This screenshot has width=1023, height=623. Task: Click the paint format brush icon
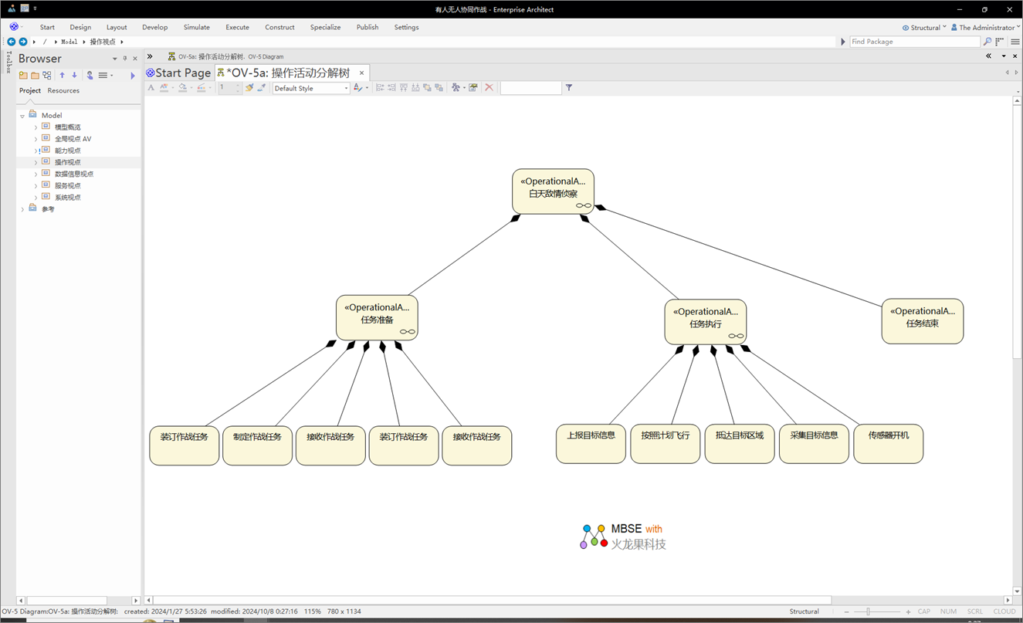point(249,88)
